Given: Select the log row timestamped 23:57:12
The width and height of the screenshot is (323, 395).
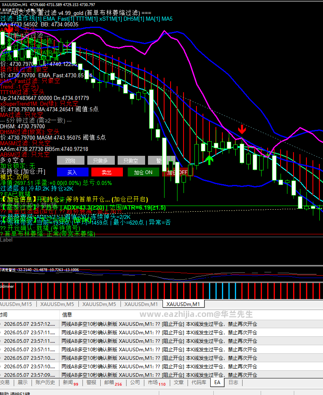Looking at the screenshot, I should pos(162,324).
